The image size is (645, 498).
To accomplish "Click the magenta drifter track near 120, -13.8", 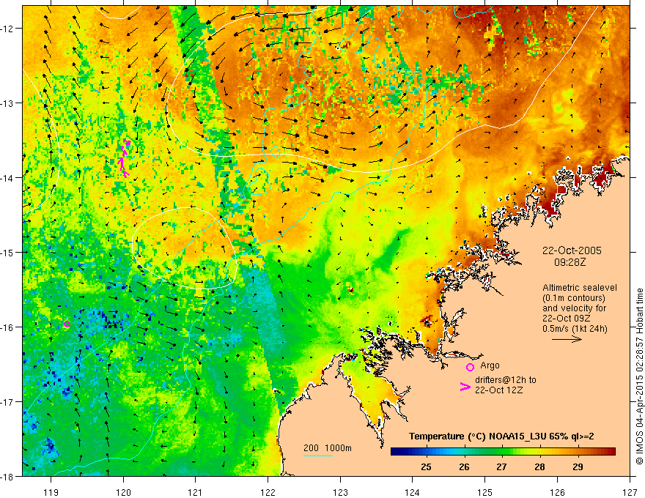I will (x=124, y=159).
